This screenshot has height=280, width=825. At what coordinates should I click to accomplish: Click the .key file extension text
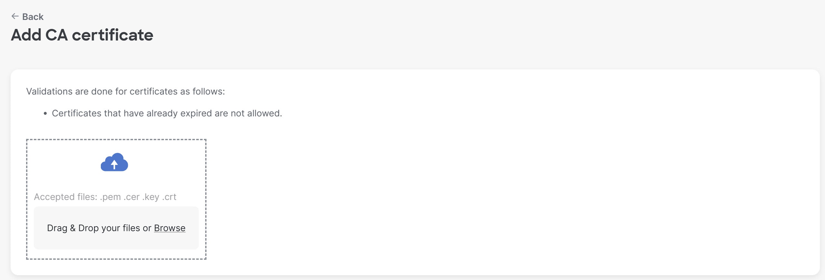151,197
